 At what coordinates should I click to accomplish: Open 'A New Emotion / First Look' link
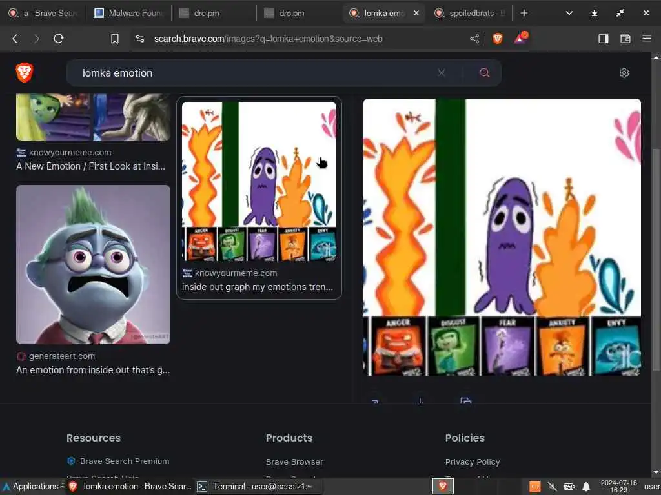pos(90,166)
